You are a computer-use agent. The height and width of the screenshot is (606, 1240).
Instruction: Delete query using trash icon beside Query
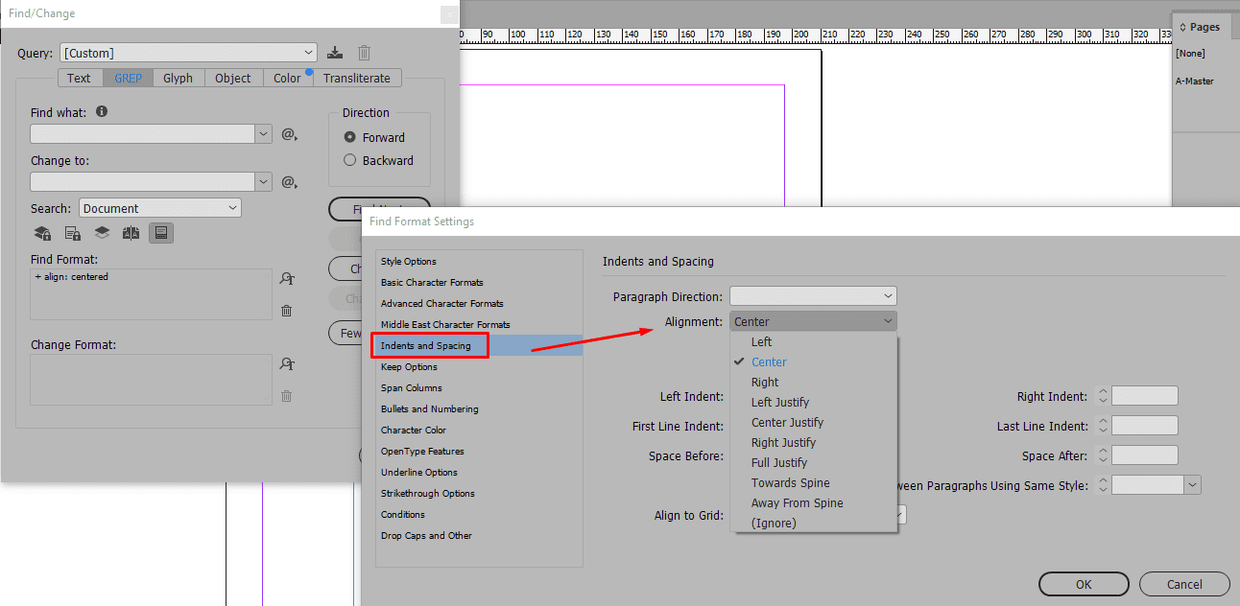pos(364,53)
